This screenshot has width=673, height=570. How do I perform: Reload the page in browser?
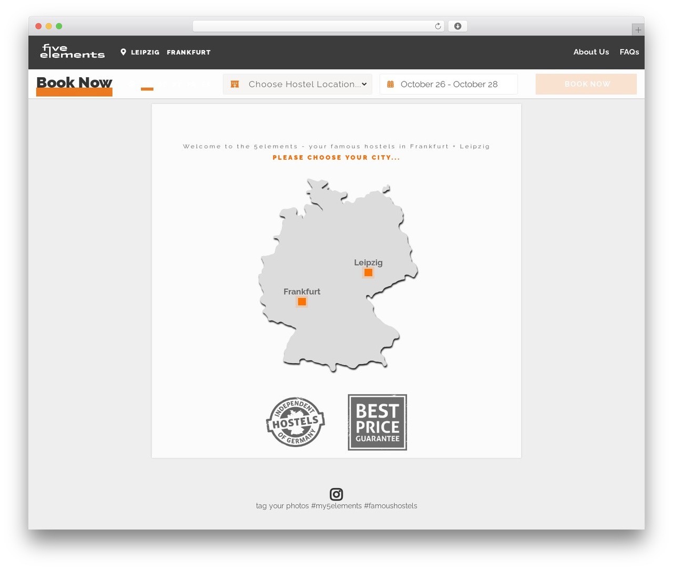point(438,26)
